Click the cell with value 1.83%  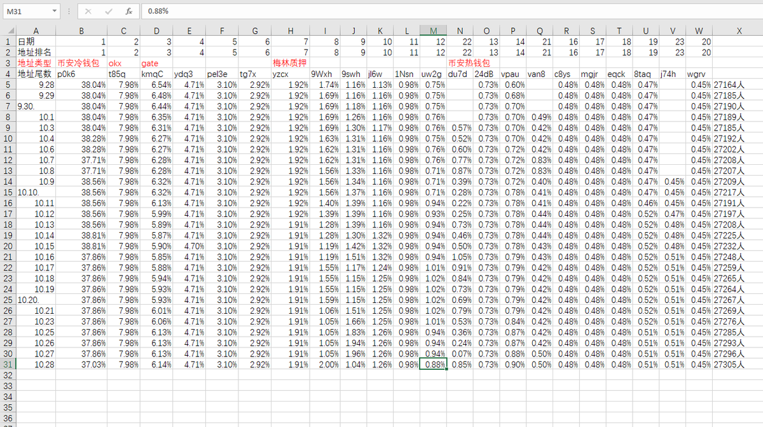click(354, 332)
